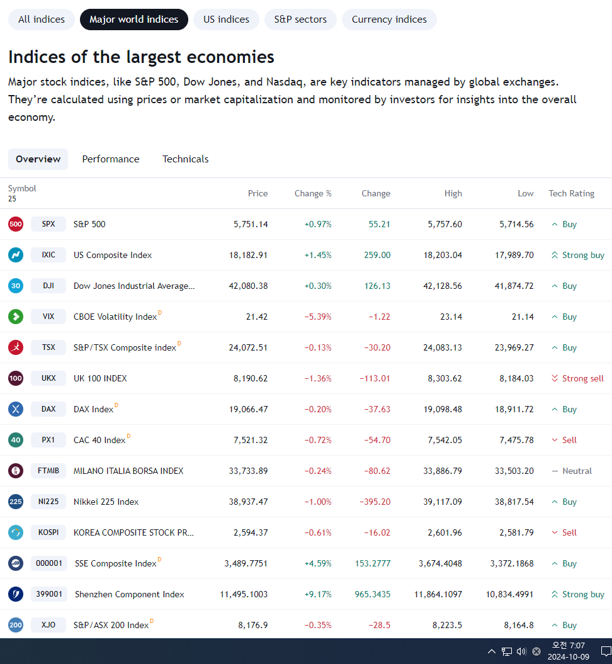
Task: Click the S&P 500 red logo icon
Action: coord(16,224)
